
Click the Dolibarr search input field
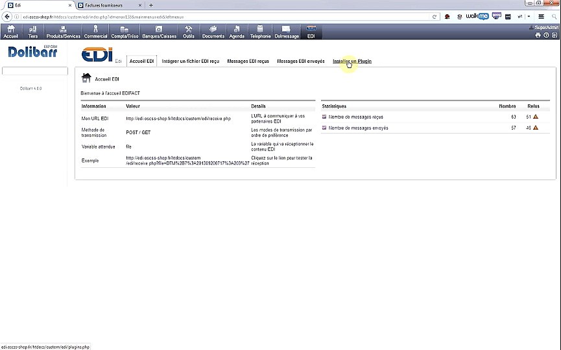35,71
